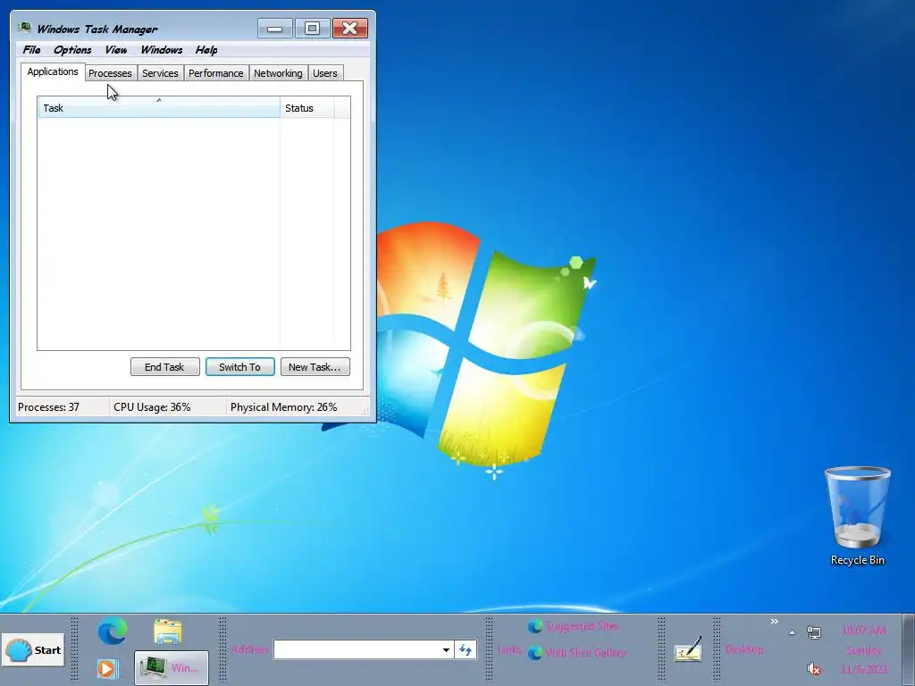
Task: Select the Applications tab
Action: 53,71
